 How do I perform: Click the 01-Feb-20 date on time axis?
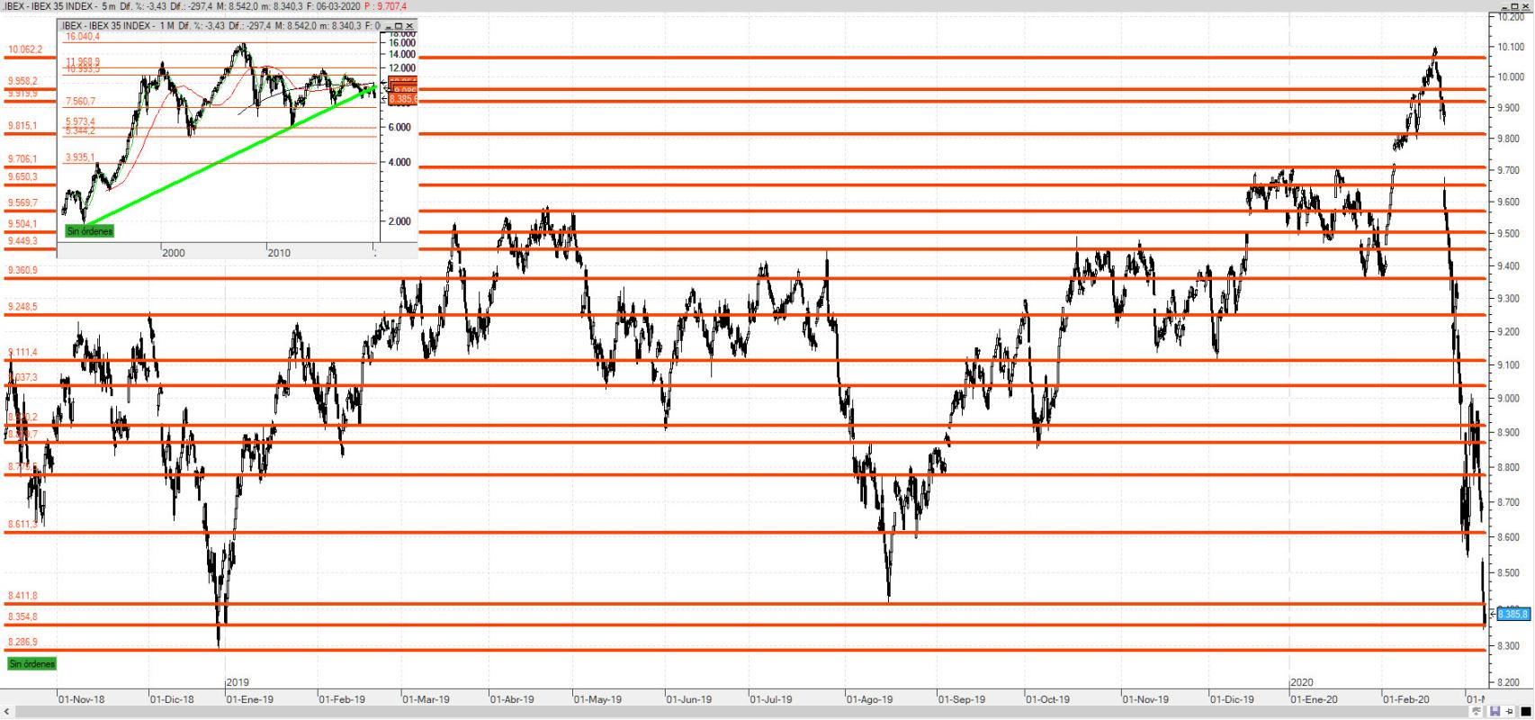coord(1406,698)
